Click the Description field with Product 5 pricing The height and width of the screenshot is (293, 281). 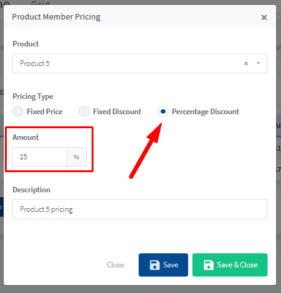[x=140, y=209]
